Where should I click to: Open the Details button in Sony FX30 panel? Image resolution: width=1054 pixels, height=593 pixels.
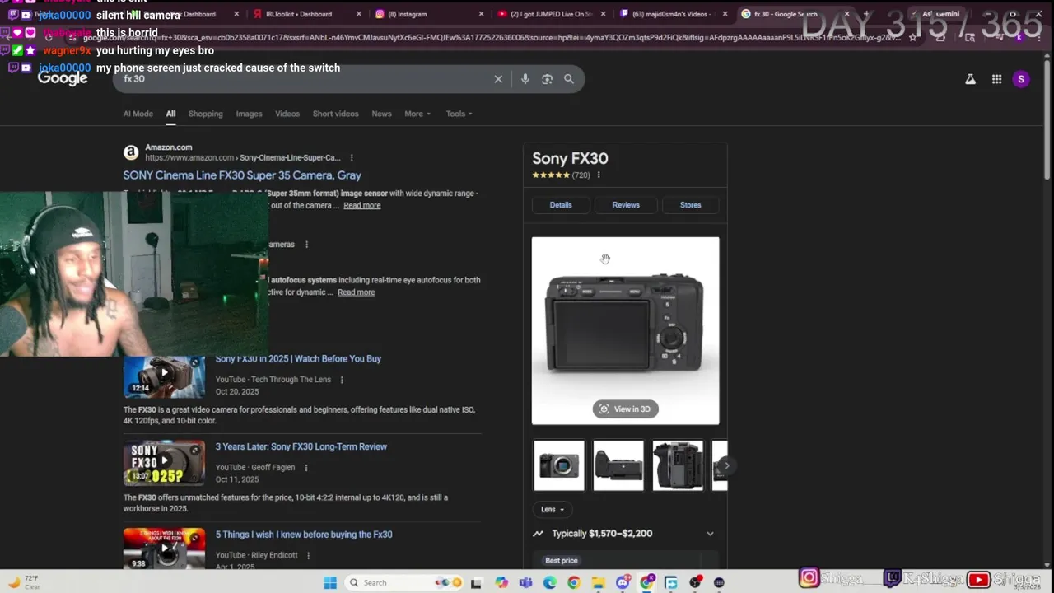point(561,204)
